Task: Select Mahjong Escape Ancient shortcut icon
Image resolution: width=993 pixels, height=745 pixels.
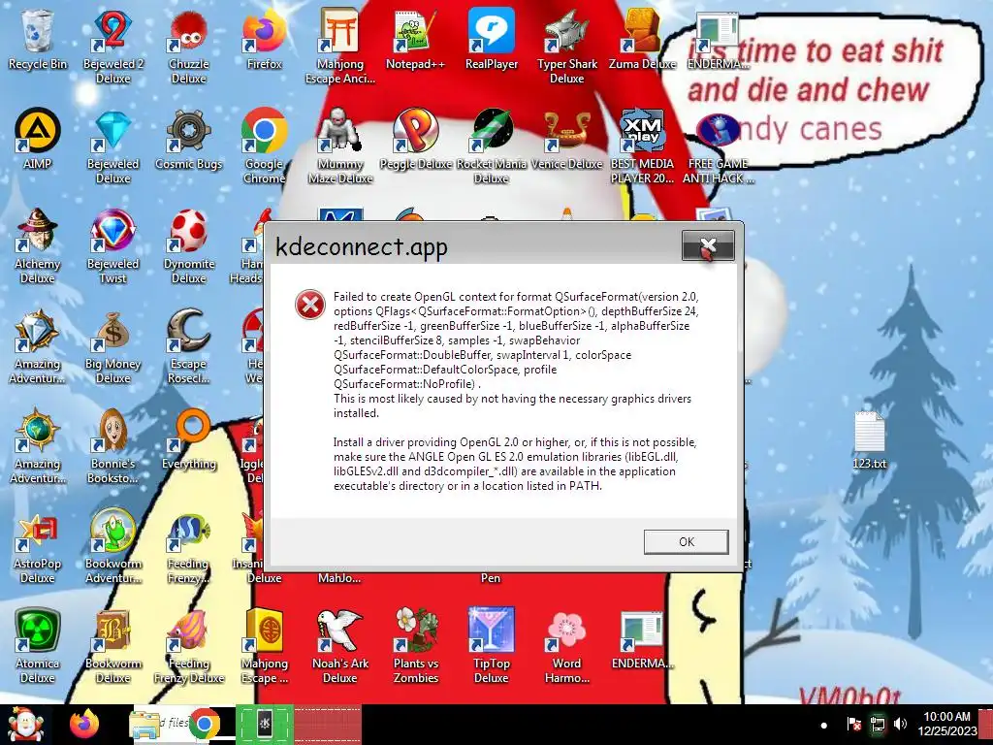Action: (340, 47)
